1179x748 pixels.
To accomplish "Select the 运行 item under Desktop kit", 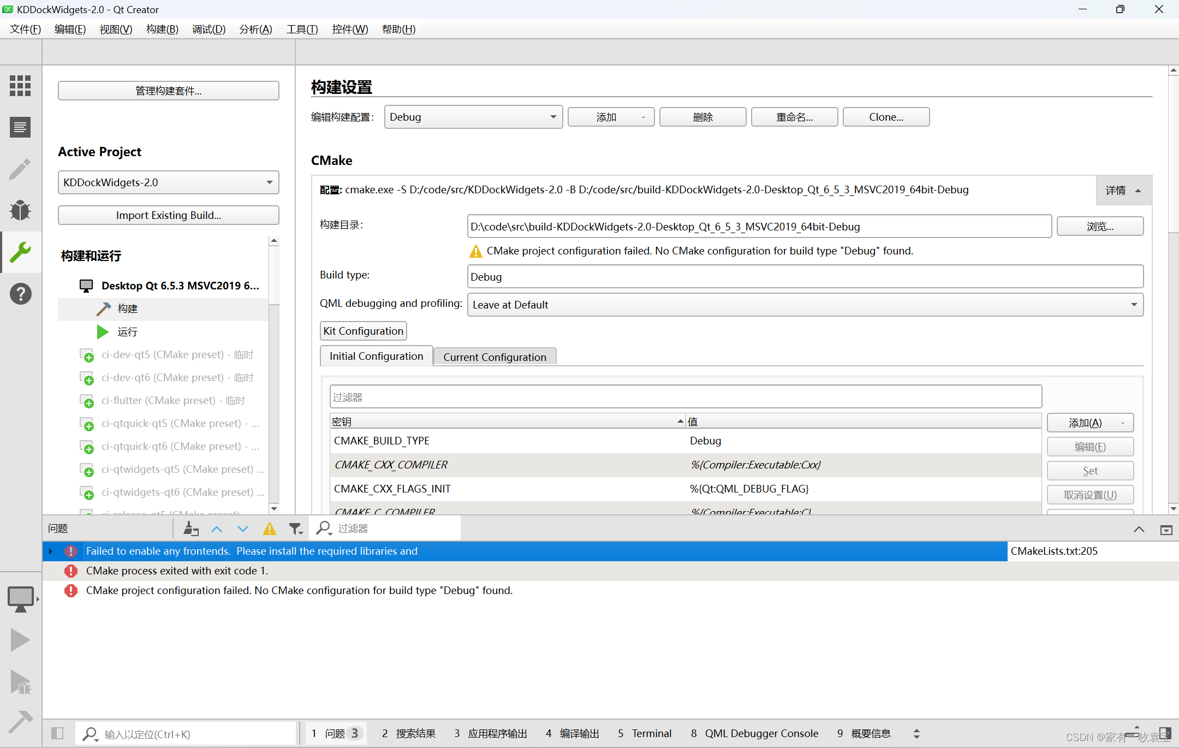I will 163,331.
